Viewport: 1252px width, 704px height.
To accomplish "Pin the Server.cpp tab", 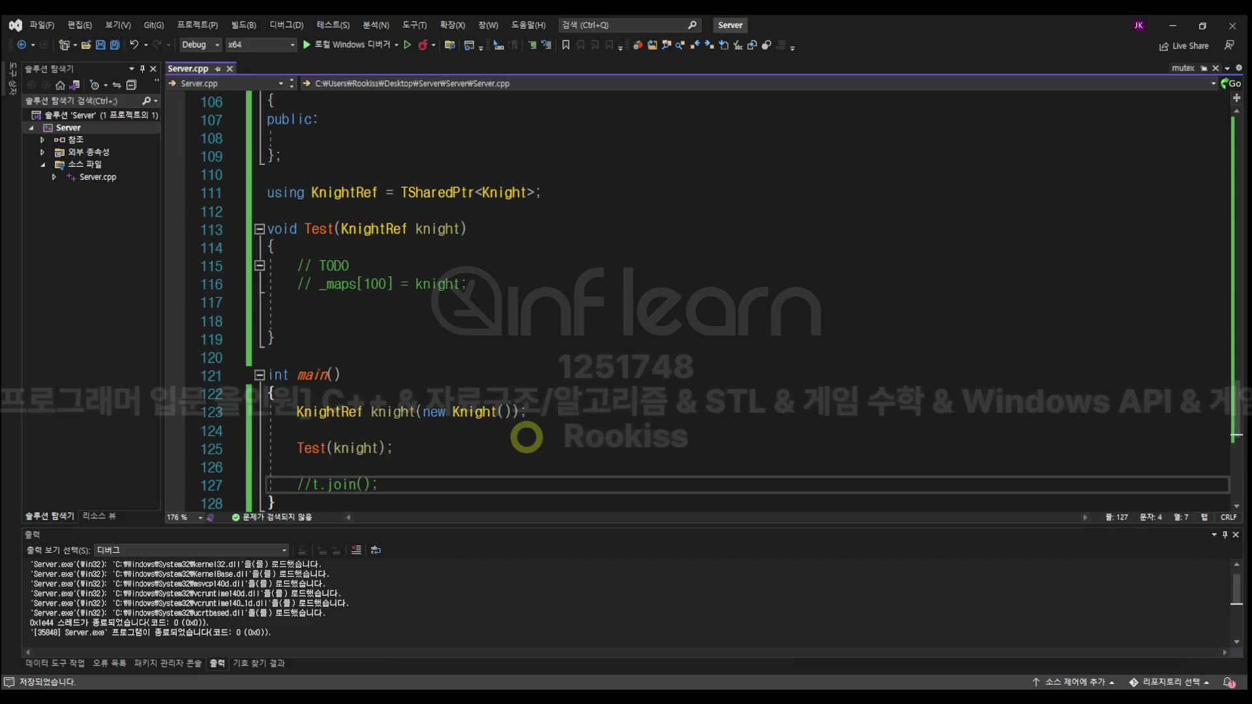I will (x=218, y=69).
